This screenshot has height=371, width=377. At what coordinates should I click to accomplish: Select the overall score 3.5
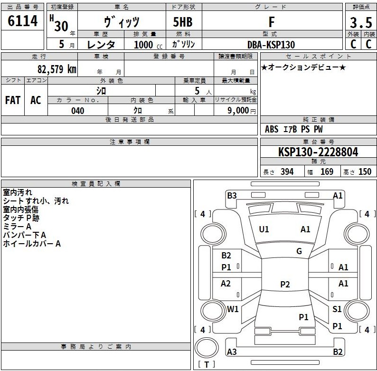pos(361,23)
